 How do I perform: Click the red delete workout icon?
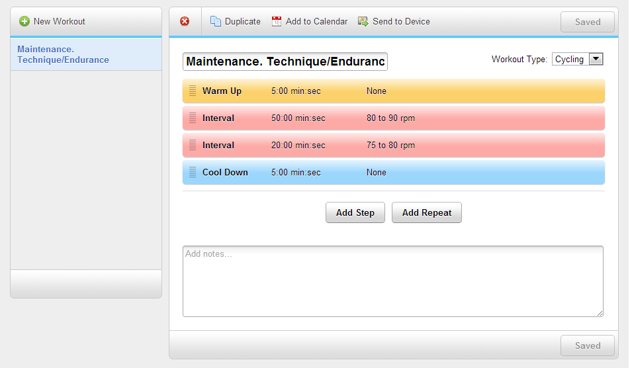coord(185,21)
